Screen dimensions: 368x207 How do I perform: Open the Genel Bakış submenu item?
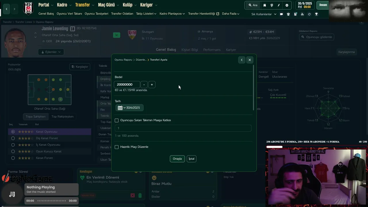click(46, 14)
